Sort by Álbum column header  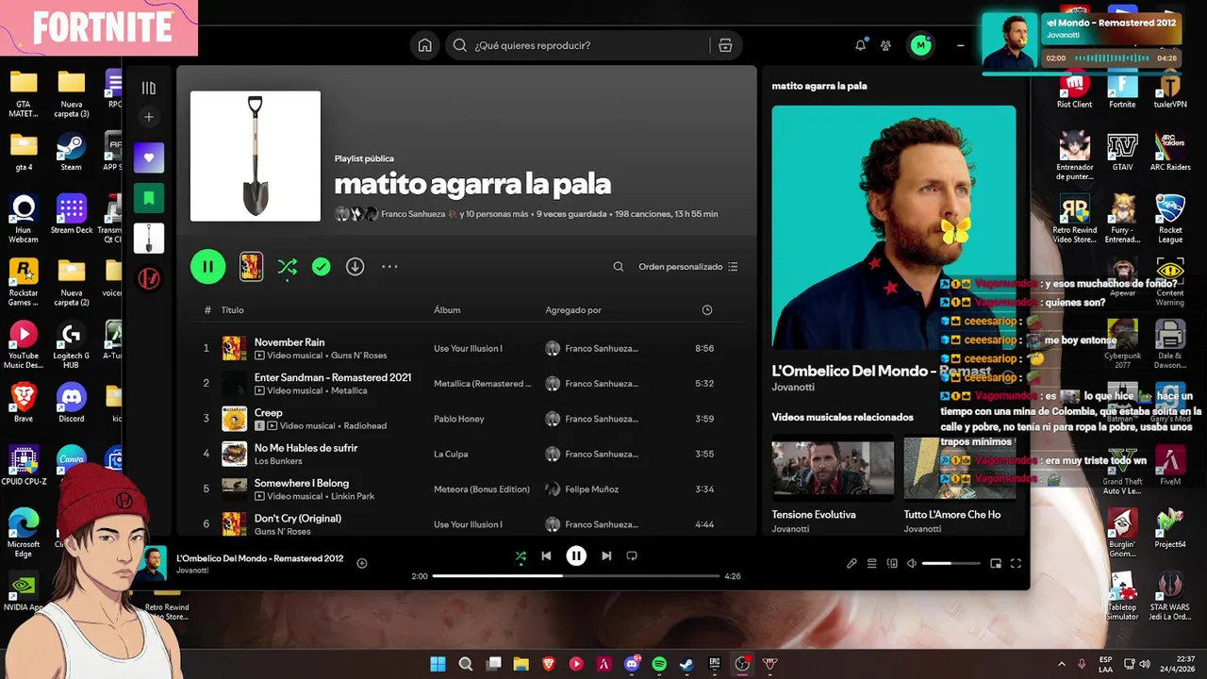coord(447,310)
